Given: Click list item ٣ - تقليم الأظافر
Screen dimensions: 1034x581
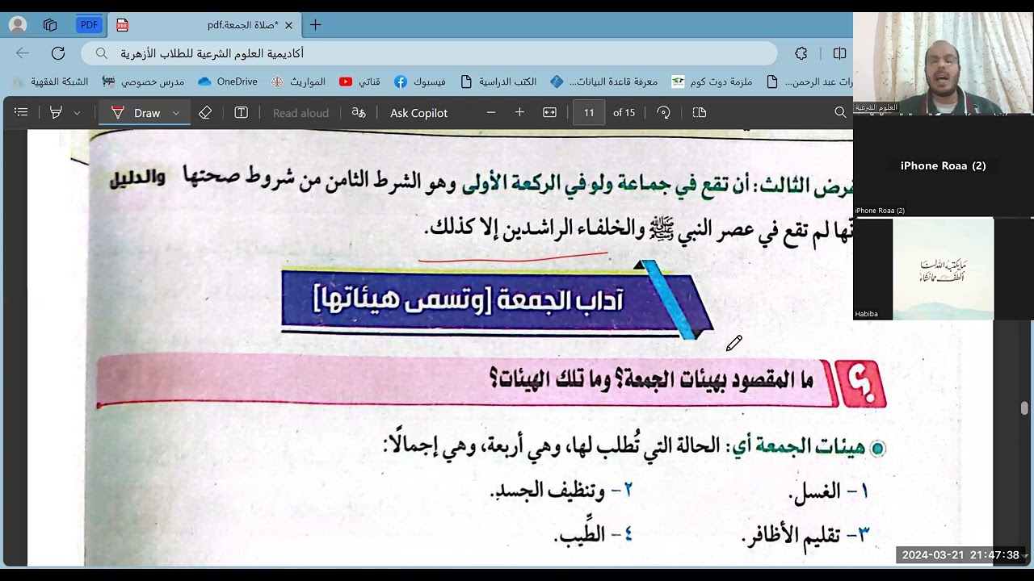Looking at the screenshot, I should [x=805, y=534].
